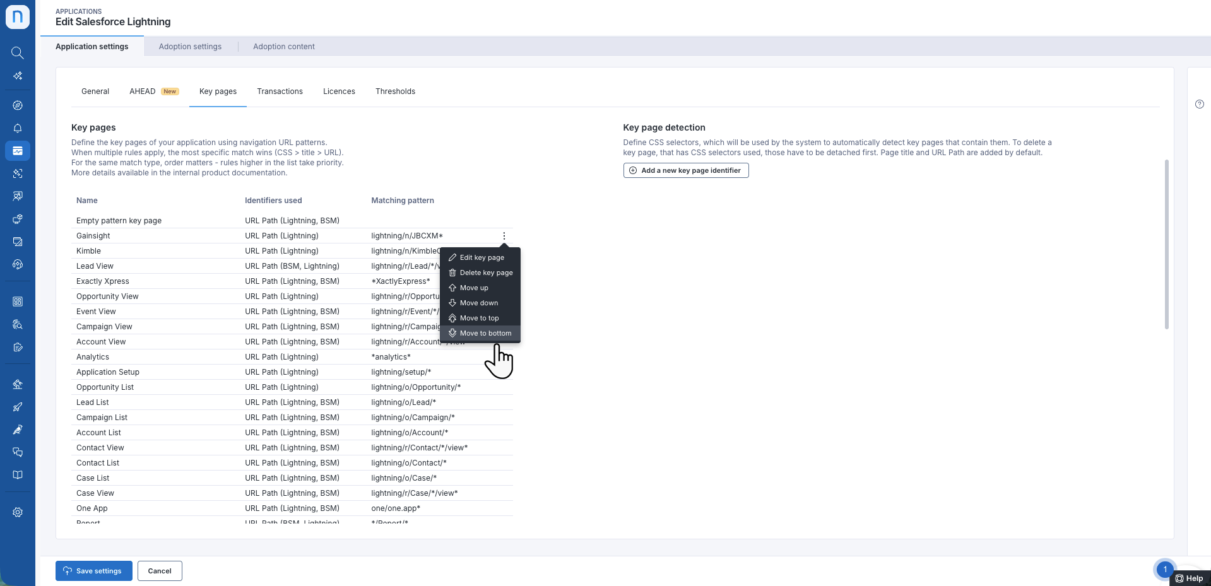Click the sparkle-in-frame sidebar icon
Image resolution: width=1211 pixels, height=586 pixels.
point(18,173)
